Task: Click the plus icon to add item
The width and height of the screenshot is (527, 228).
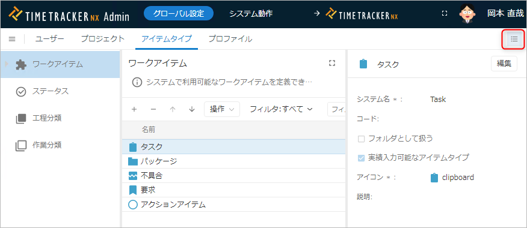Action: [134, 109]
